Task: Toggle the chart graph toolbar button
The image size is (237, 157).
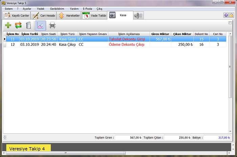Action: click(x=40, y=25)
